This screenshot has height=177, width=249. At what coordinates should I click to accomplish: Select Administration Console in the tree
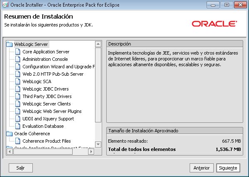tap(45, 59)
